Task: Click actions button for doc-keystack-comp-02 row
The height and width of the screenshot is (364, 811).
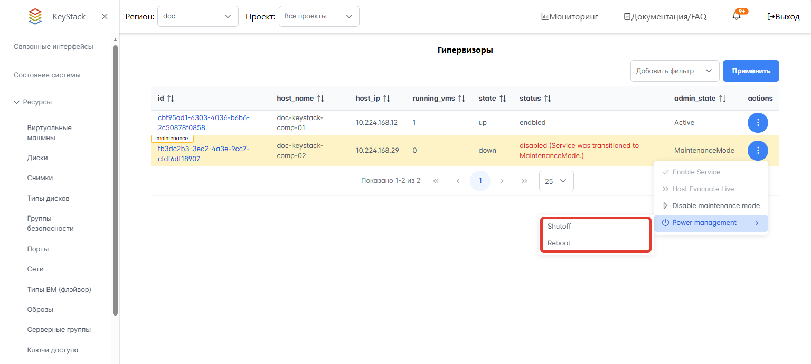Action: [x=758, y=151]
